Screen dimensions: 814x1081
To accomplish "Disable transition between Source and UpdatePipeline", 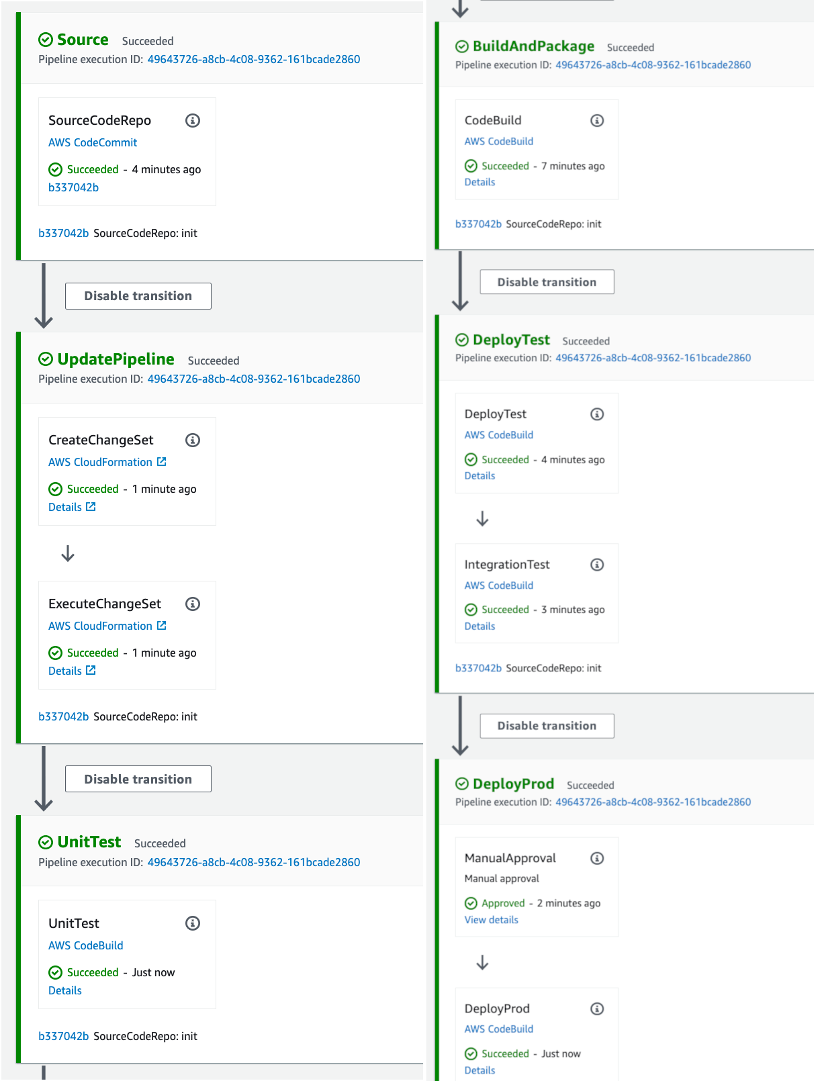I will (138, 296).
